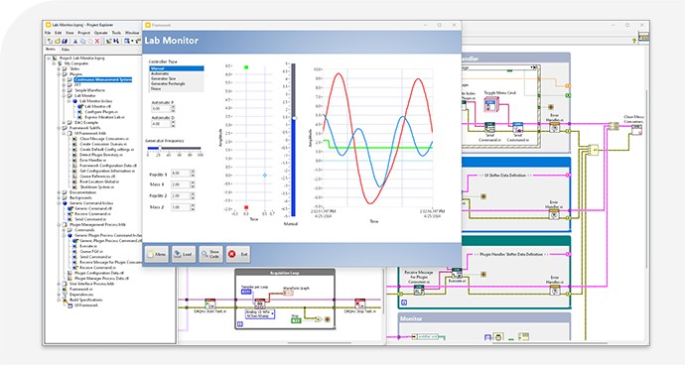Click the green marker on the amplitude plot
The height and width of the screenshot is (365, 685).
tap(246, 67)
